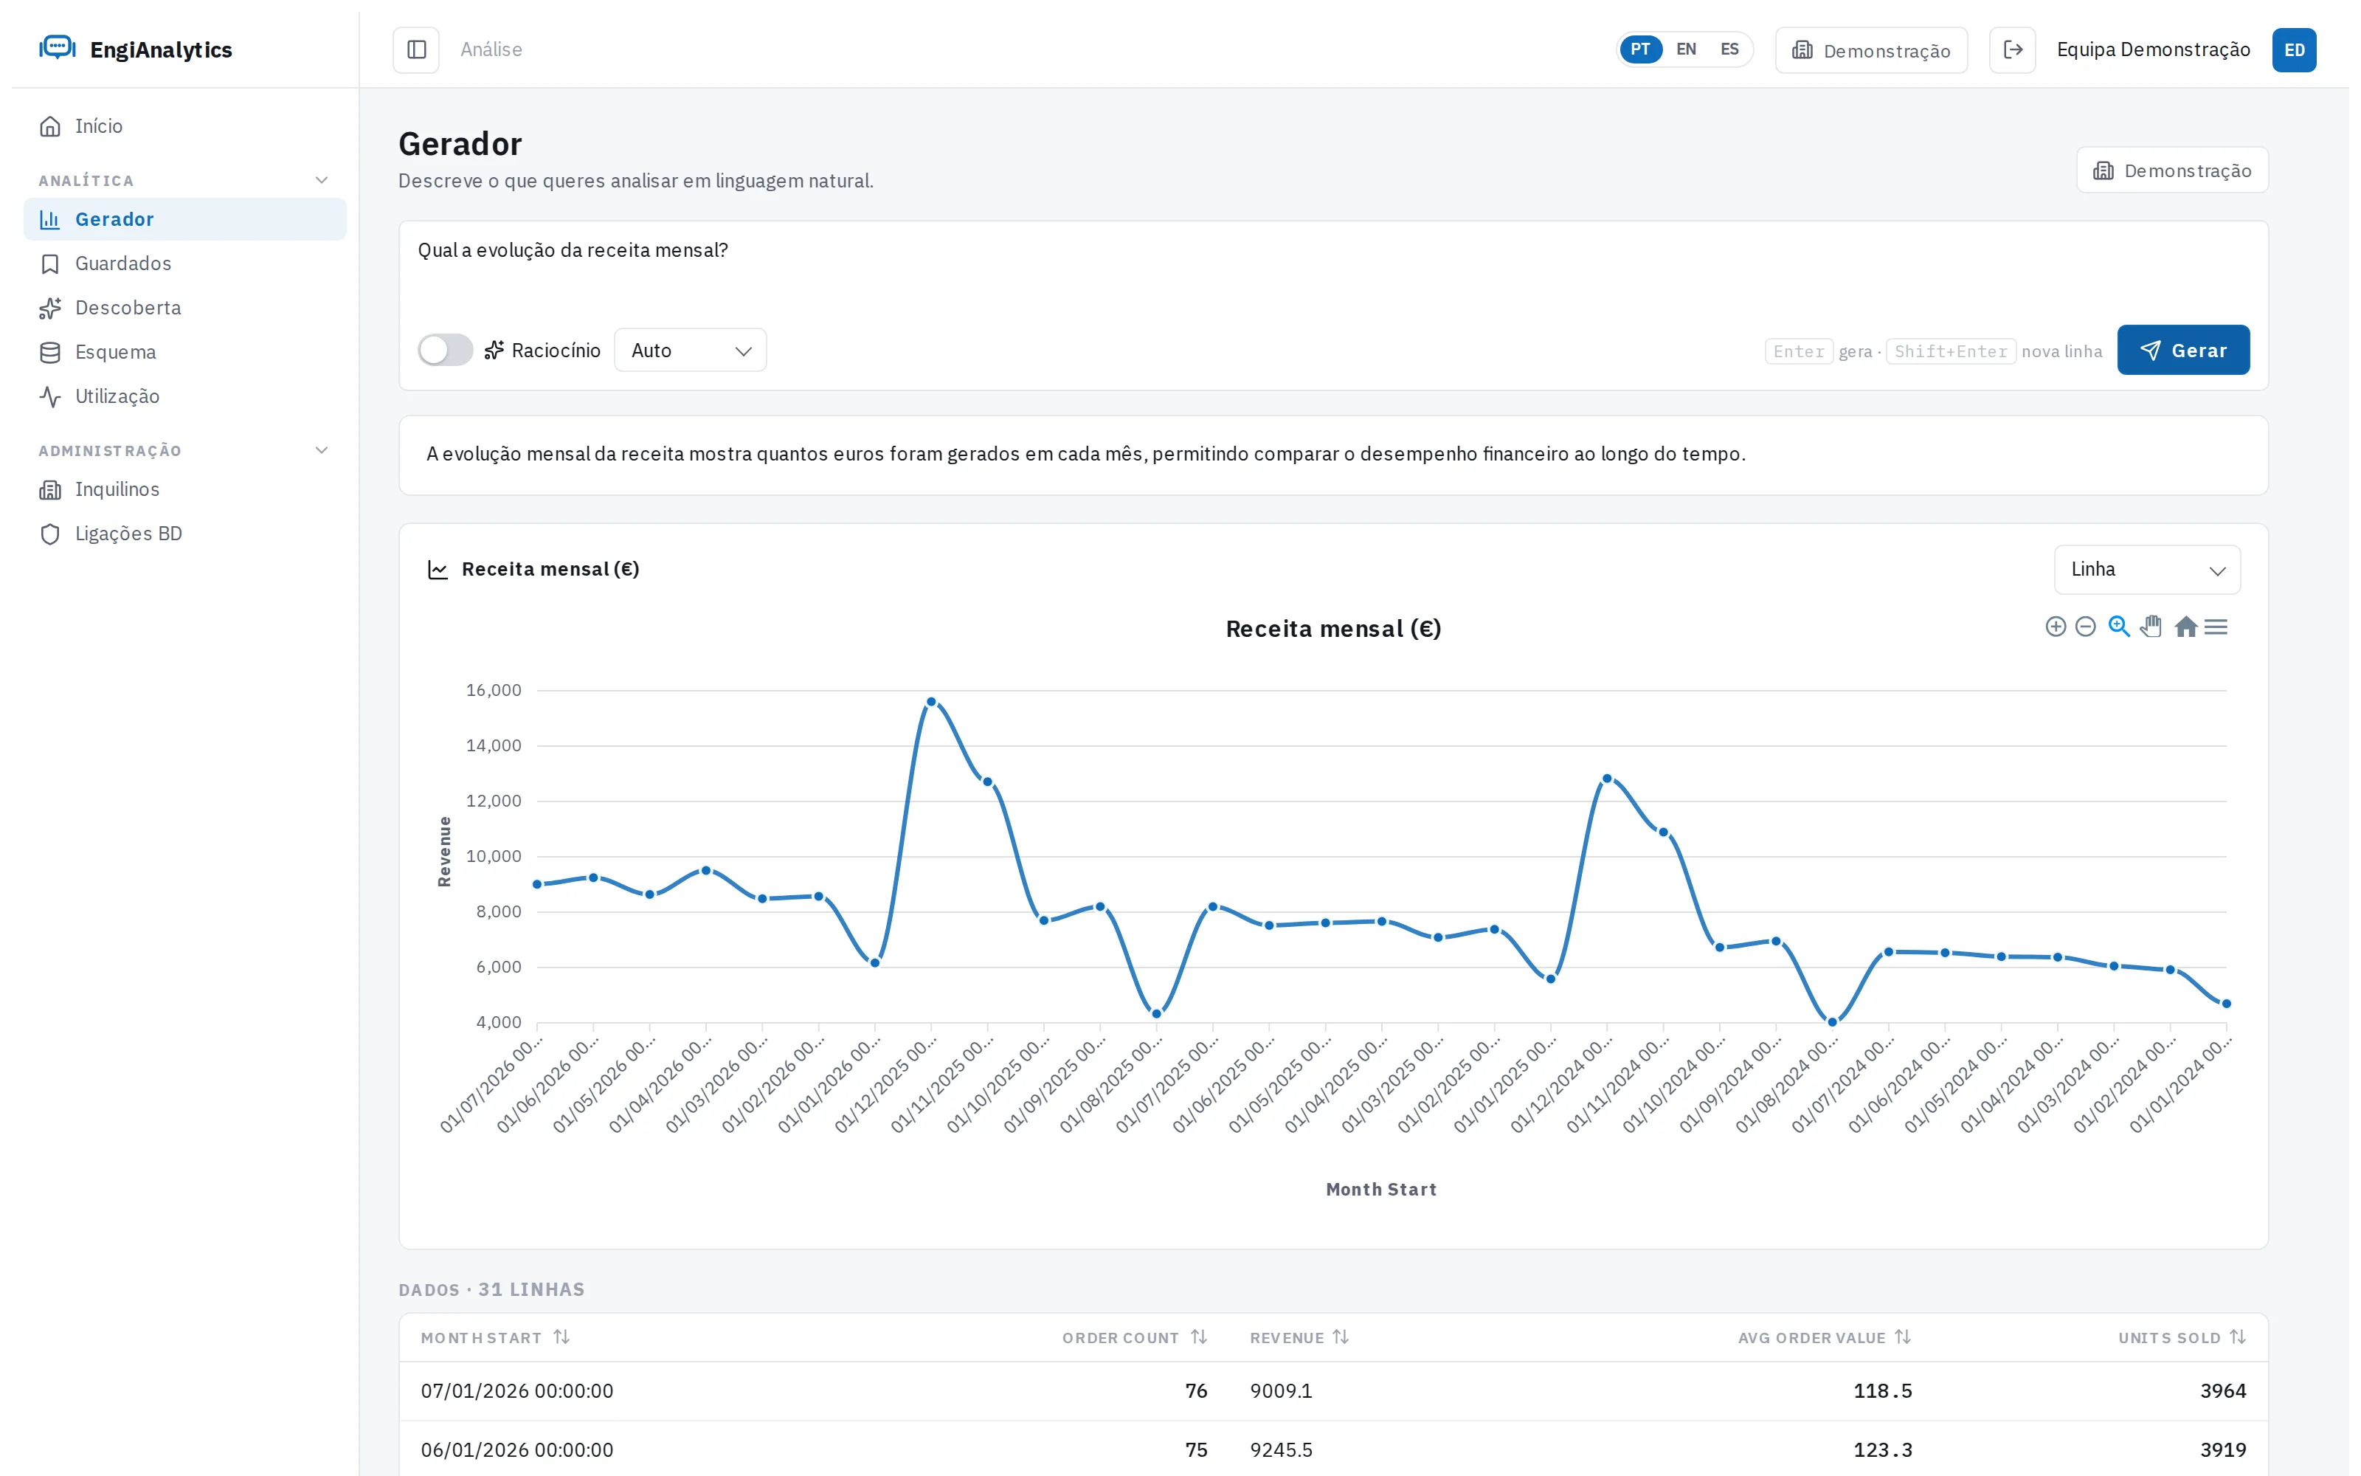Switch language to PT
The width and height of the screenshot is (2361, 1476).
point(1640,49)
